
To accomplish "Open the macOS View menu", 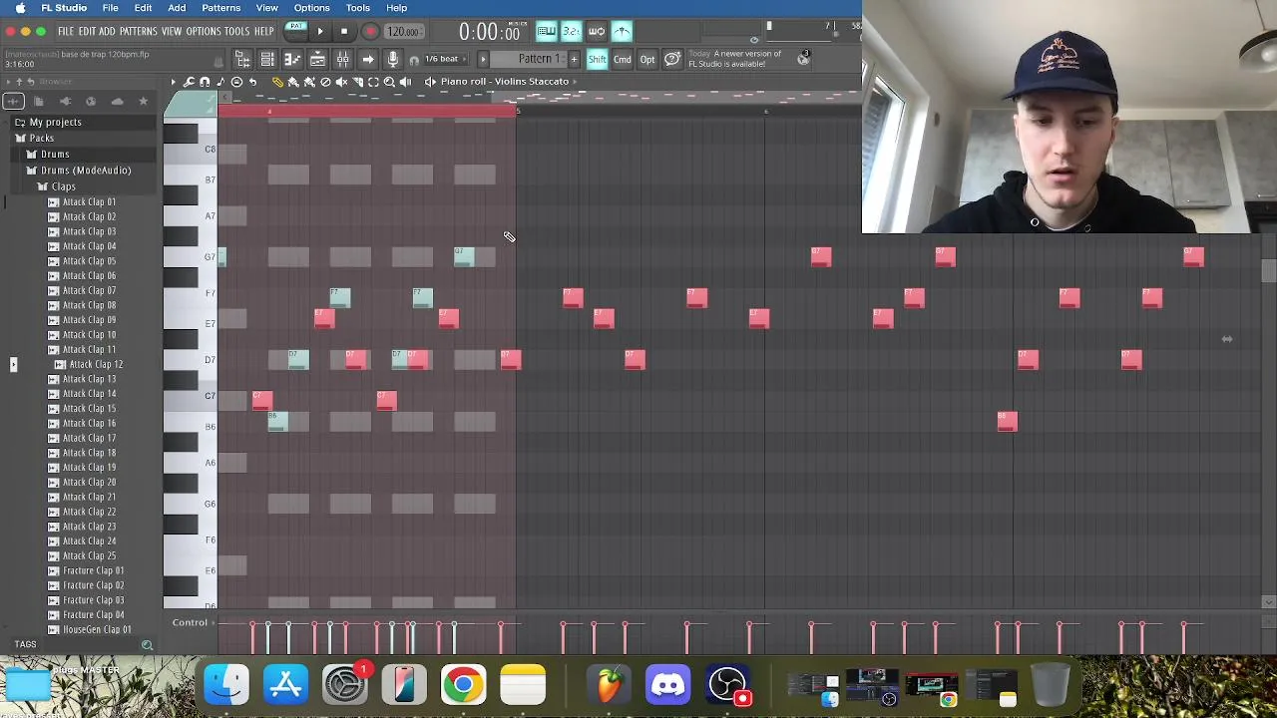I will click(266, 8).
